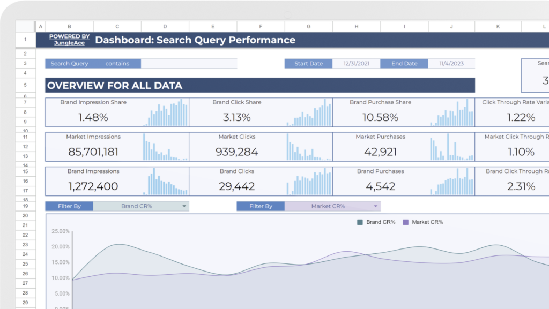Image resolution: width=549 pixels, height=309 pixels.
Task: Select the Start Date value 12/31/2021
Action: pyautogui.click(x=357, y=64)
